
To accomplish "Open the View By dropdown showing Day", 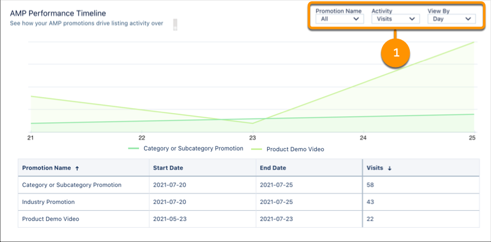I will [452, 19].
